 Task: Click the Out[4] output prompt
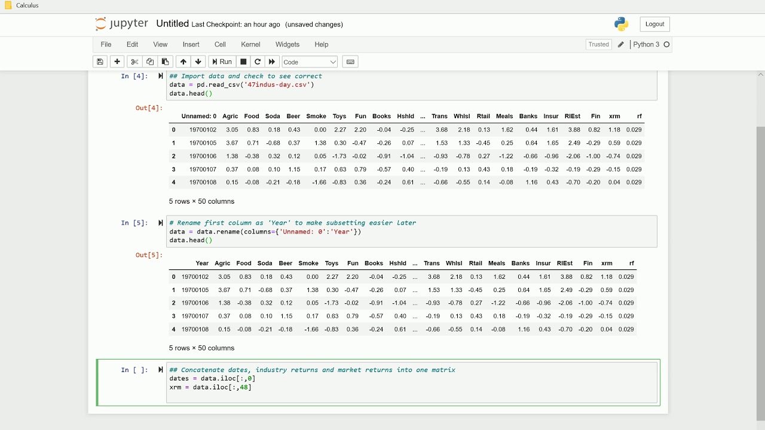(149, 108)
